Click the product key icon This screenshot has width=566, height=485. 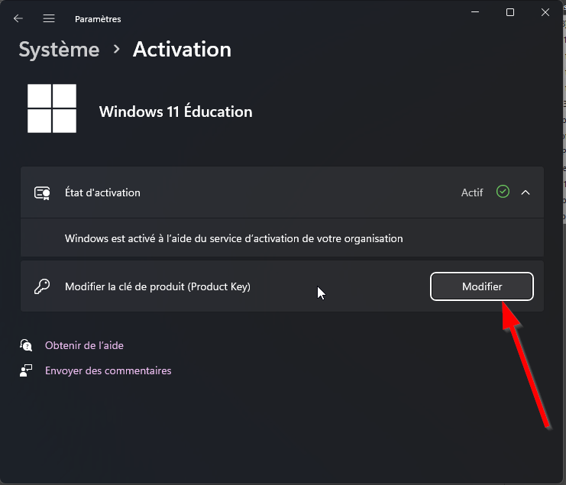point(42,286)
